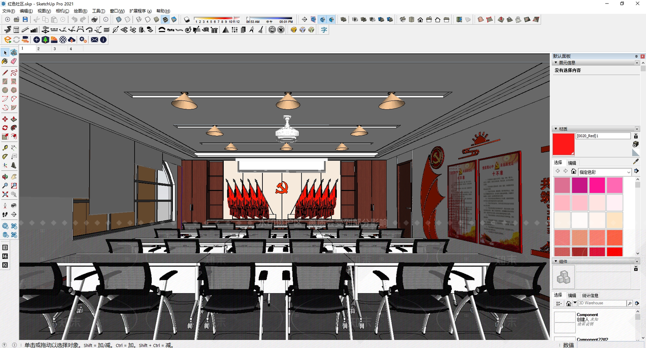Click the create material icon
Screen dimensions: 646x348
(x=636, y=144)
